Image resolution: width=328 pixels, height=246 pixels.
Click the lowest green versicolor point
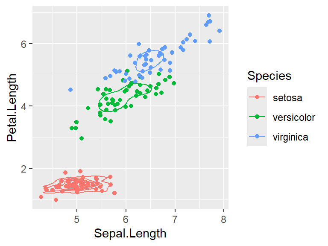(x=82, y=138)
